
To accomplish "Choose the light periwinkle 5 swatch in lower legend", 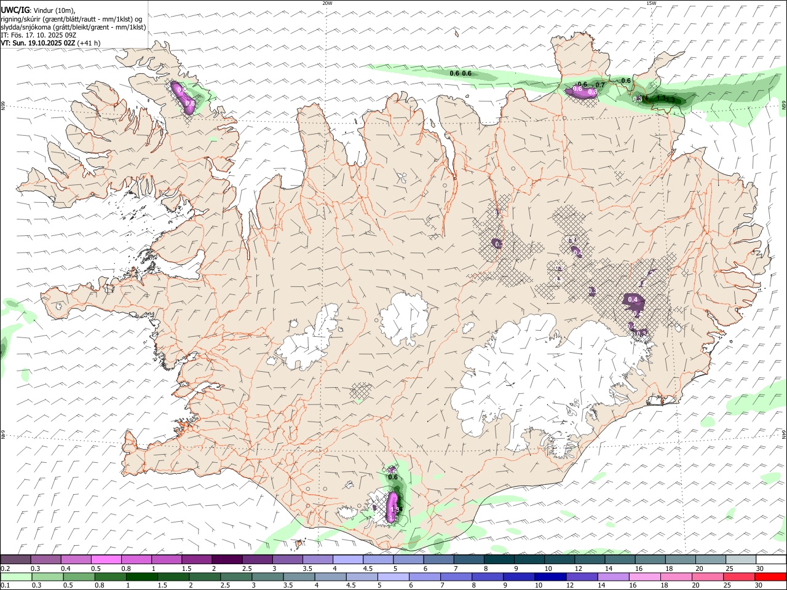I will click(x=393, y=576).
